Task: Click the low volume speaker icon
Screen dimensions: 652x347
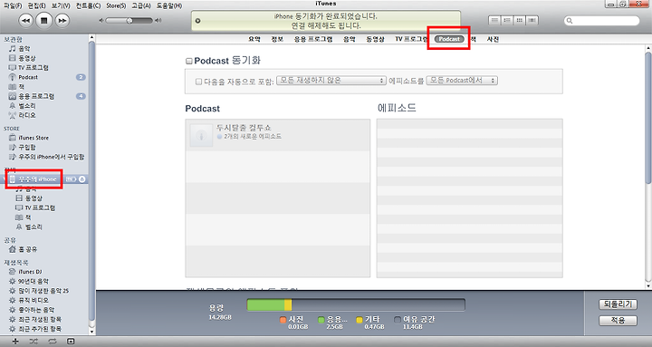Action: point(101,21)
